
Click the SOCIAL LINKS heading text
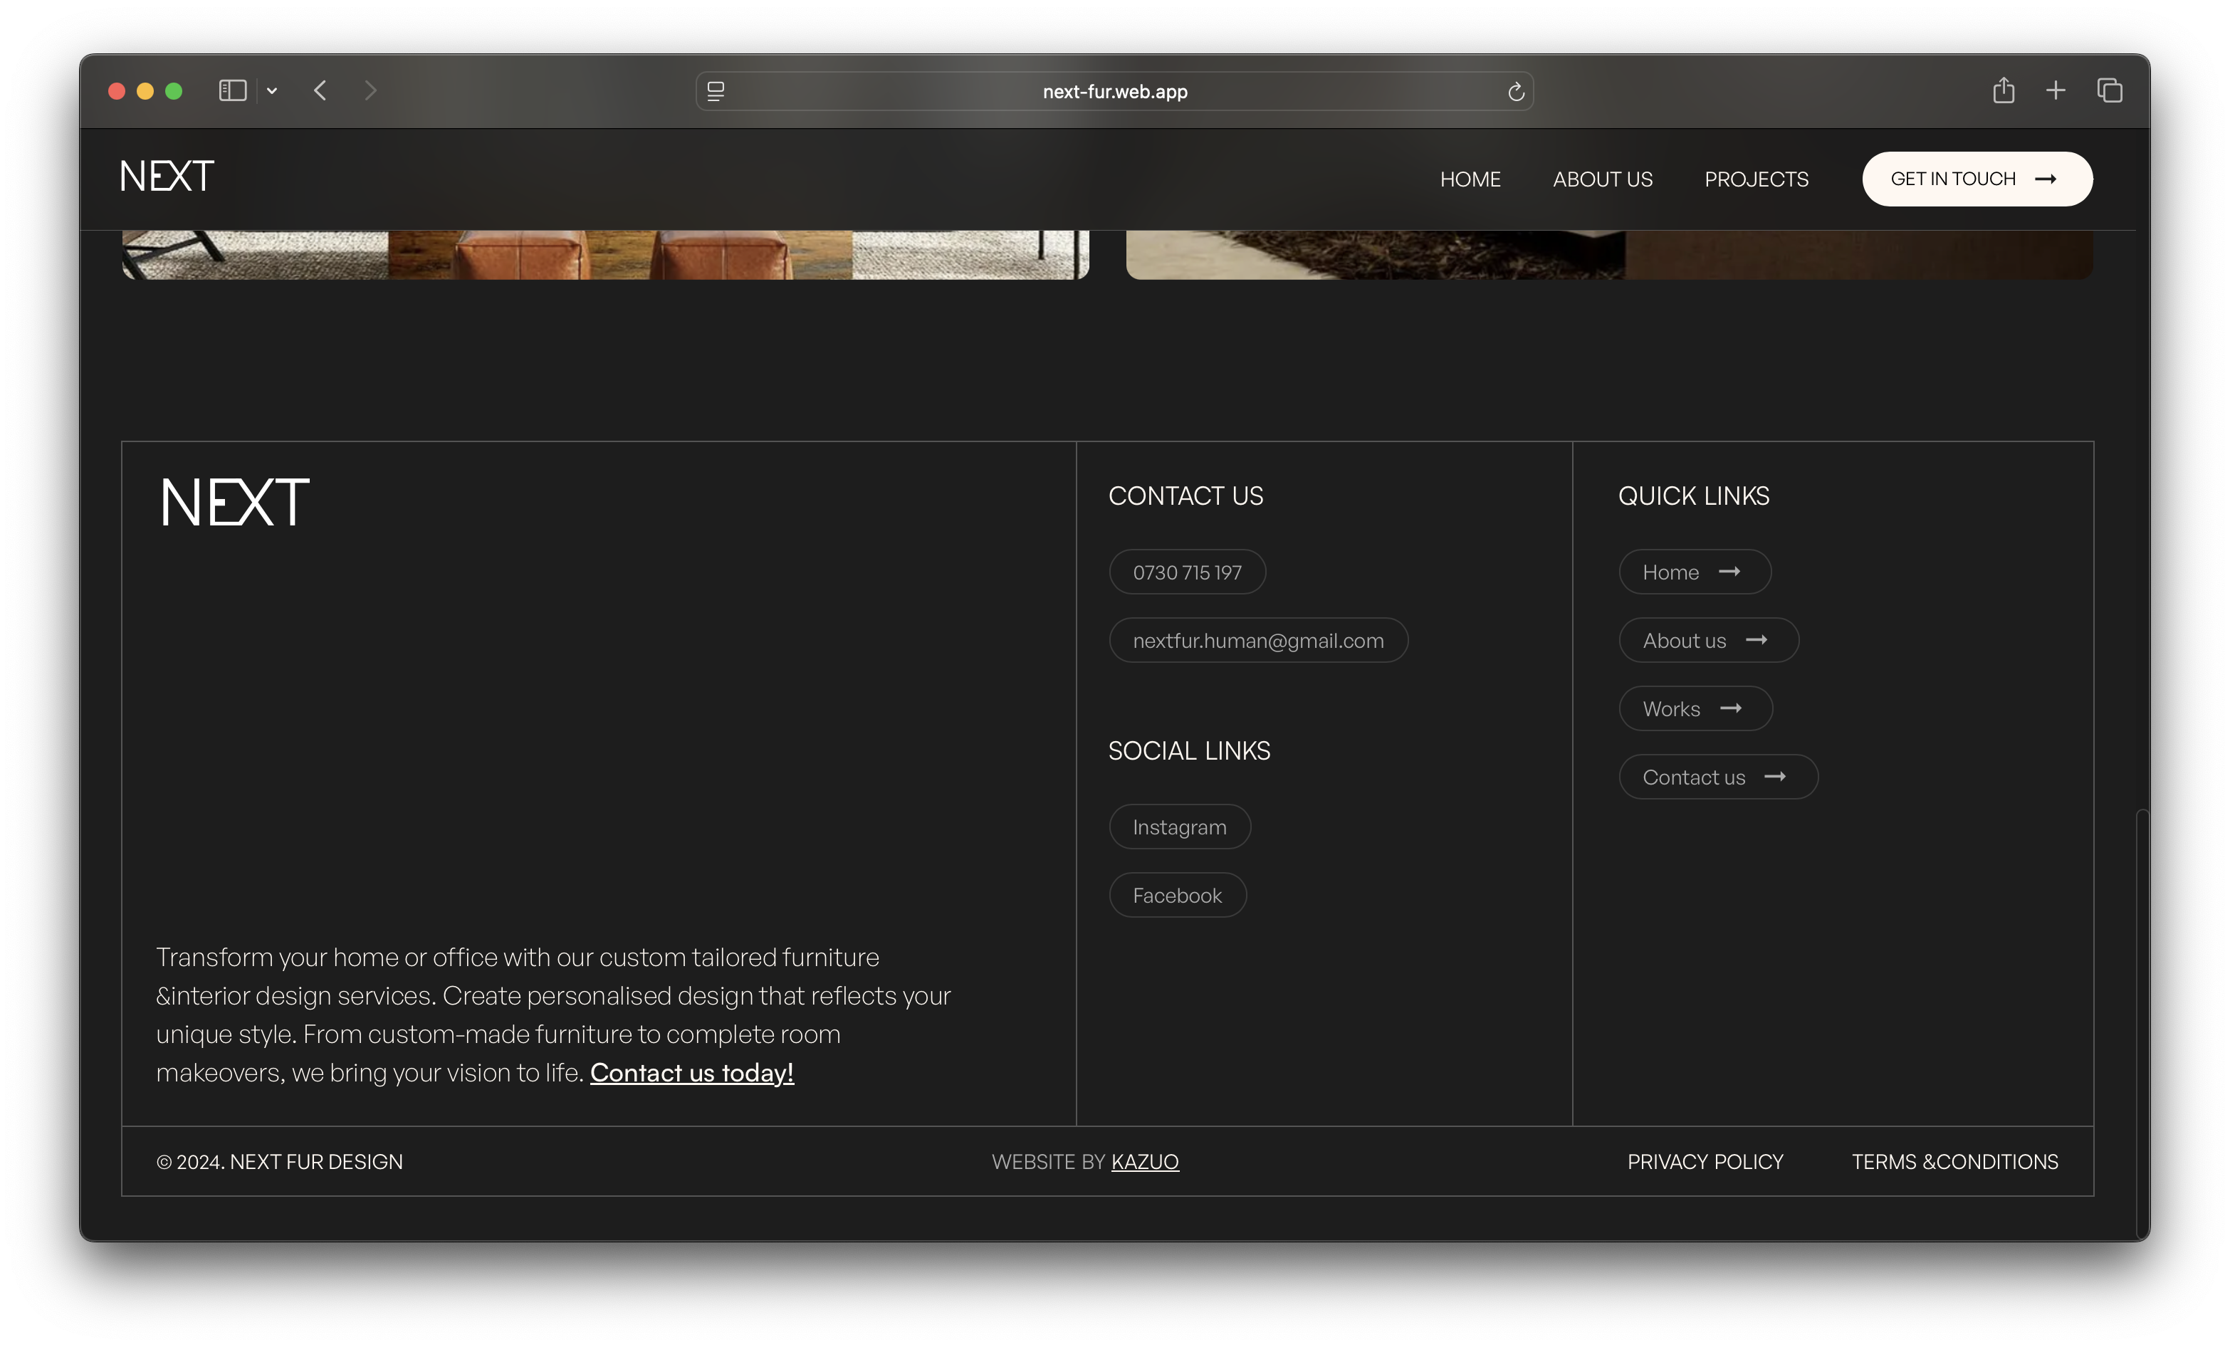pos(1189,750)
